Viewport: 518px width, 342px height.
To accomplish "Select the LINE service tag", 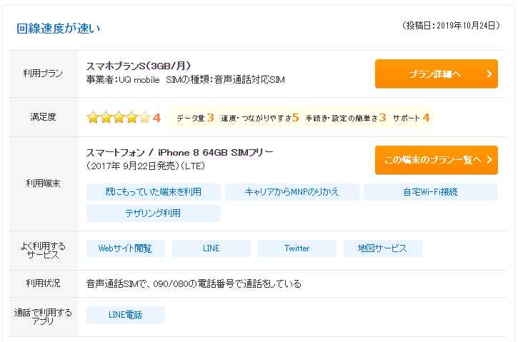I will 211,248.
